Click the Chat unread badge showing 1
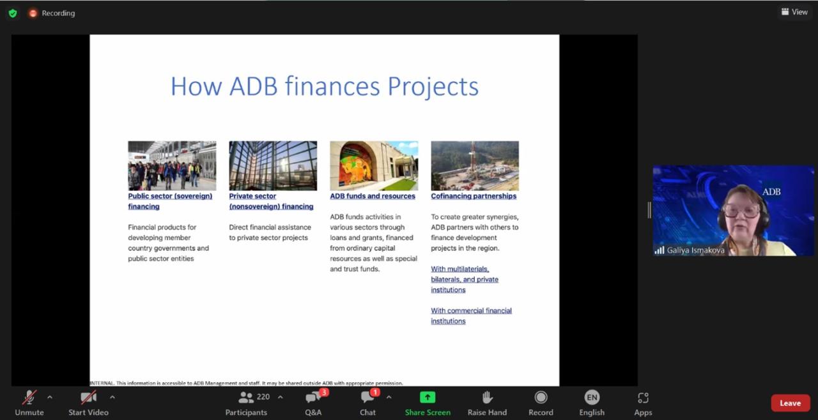The width and height of the screenshot is (818, 420). 375,392
